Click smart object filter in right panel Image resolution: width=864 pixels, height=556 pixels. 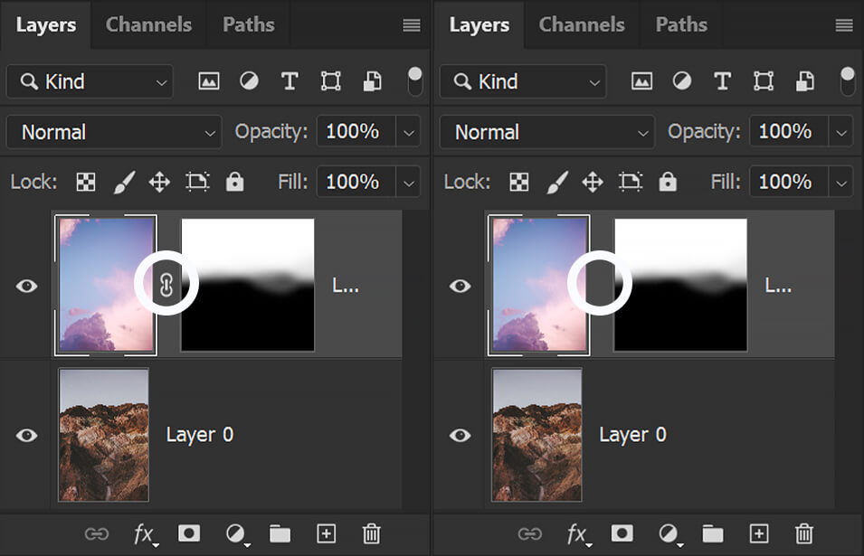pyautogui.click(x=805, y=81)
